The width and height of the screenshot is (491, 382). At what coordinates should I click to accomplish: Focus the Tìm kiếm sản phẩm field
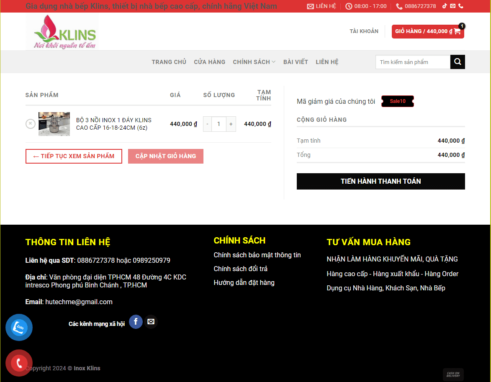tap(413, 62)
